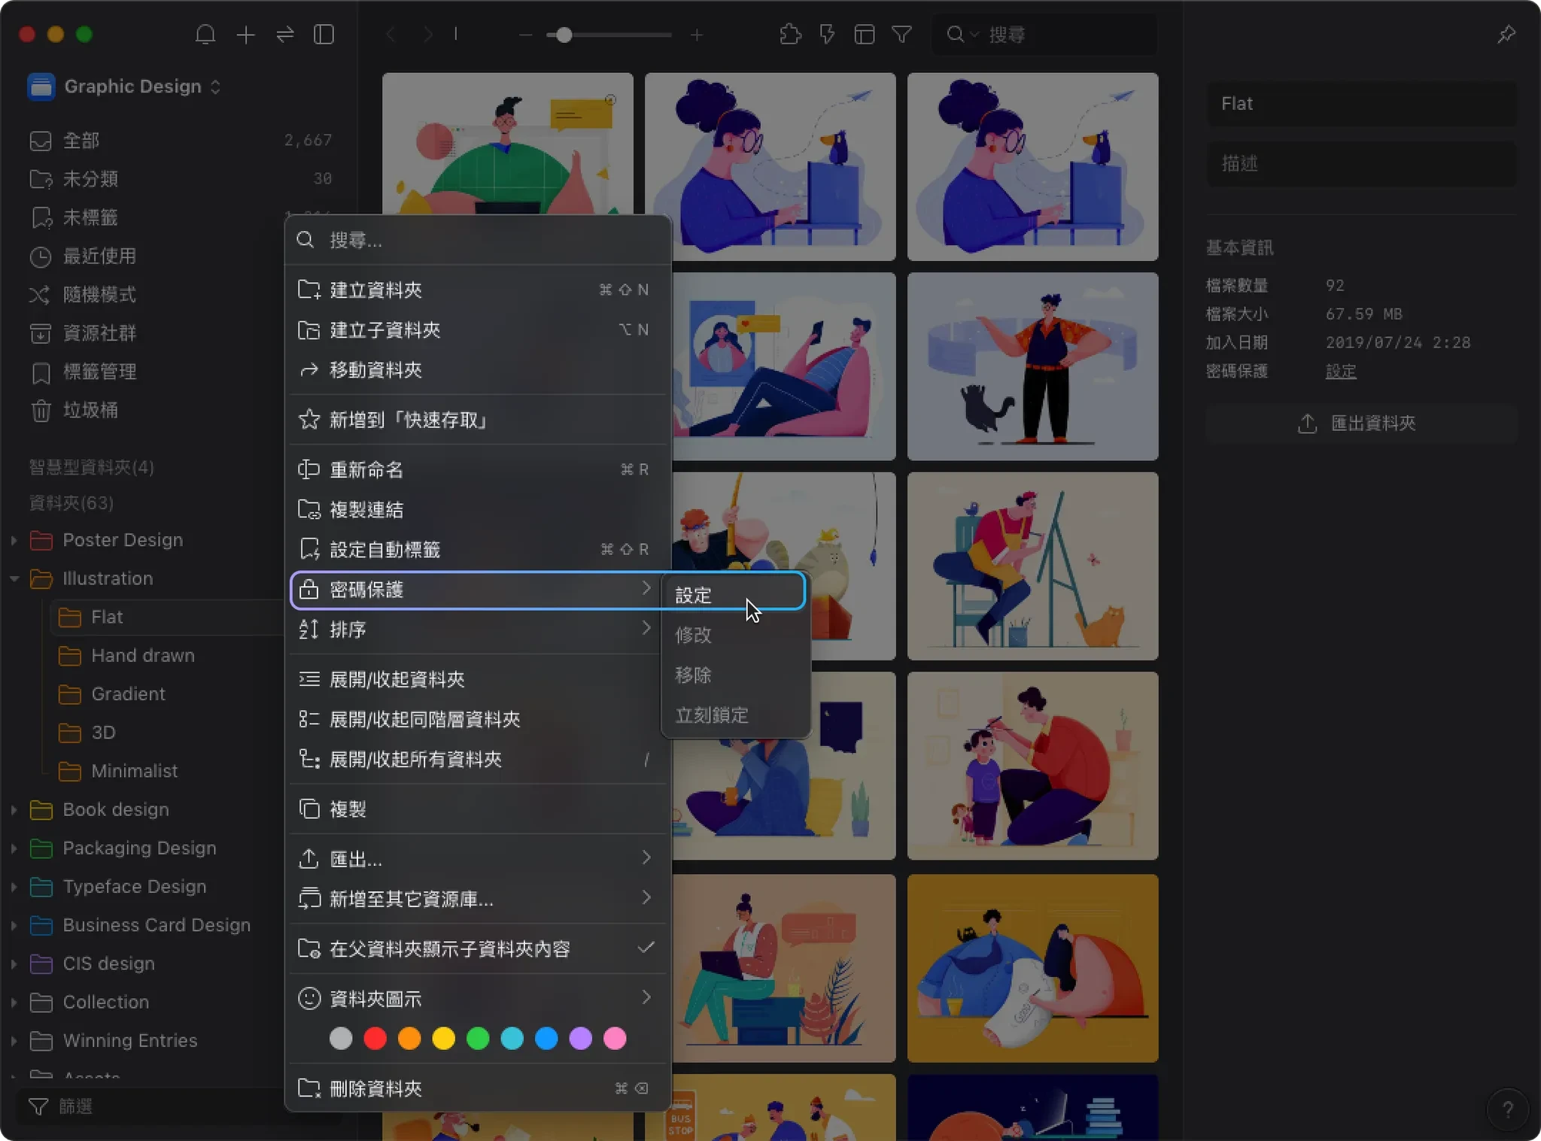The width and height of the screenshot is (1541, 1141).
Task: Open the notifications bell icon
Action: pos(205,35)
